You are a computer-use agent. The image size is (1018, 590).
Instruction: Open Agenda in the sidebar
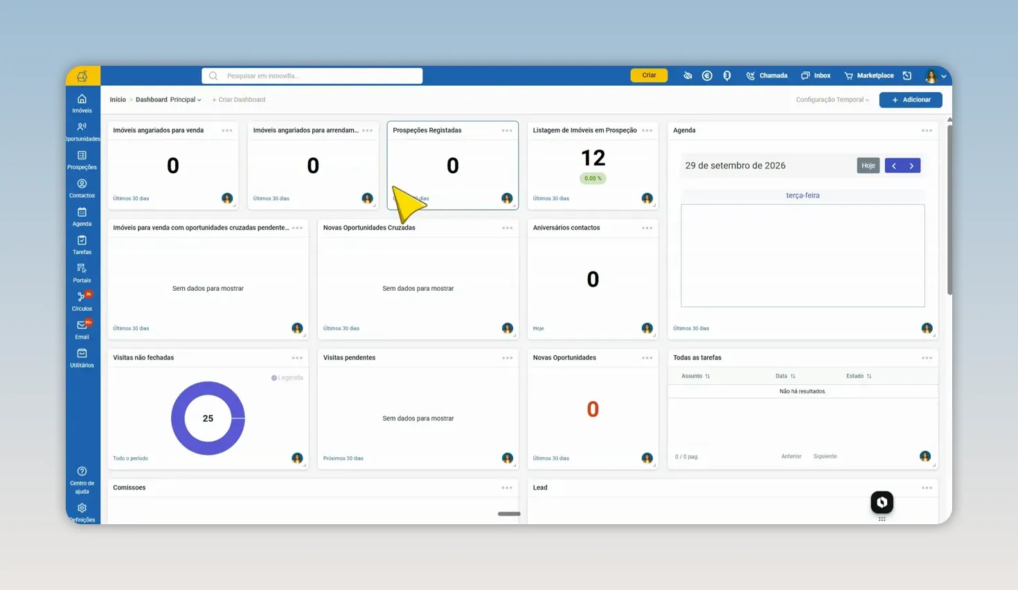(x=82, y=217)
